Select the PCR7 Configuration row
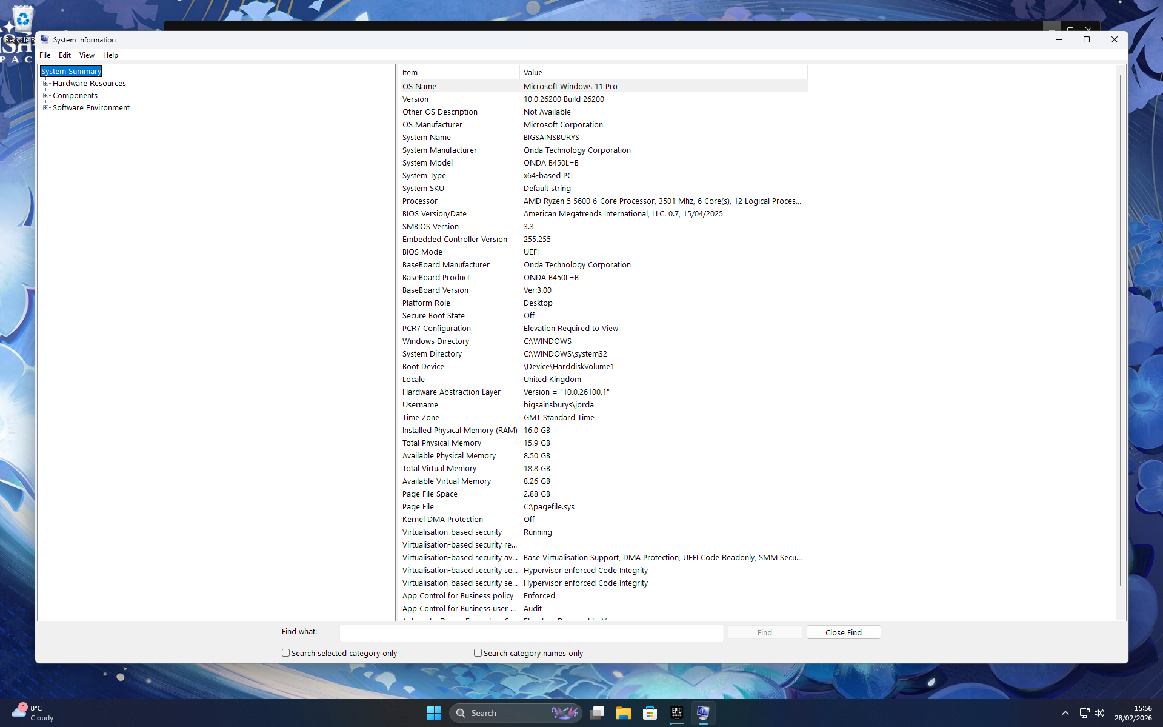This screenshot has width=1163, height=727. click(x=604, y=329)
